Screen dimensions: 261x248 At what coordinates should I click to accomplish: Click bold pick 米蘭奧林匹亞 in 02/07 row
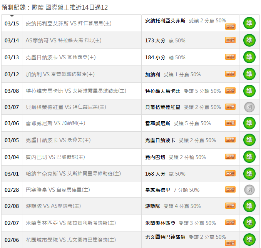point(160,223)
